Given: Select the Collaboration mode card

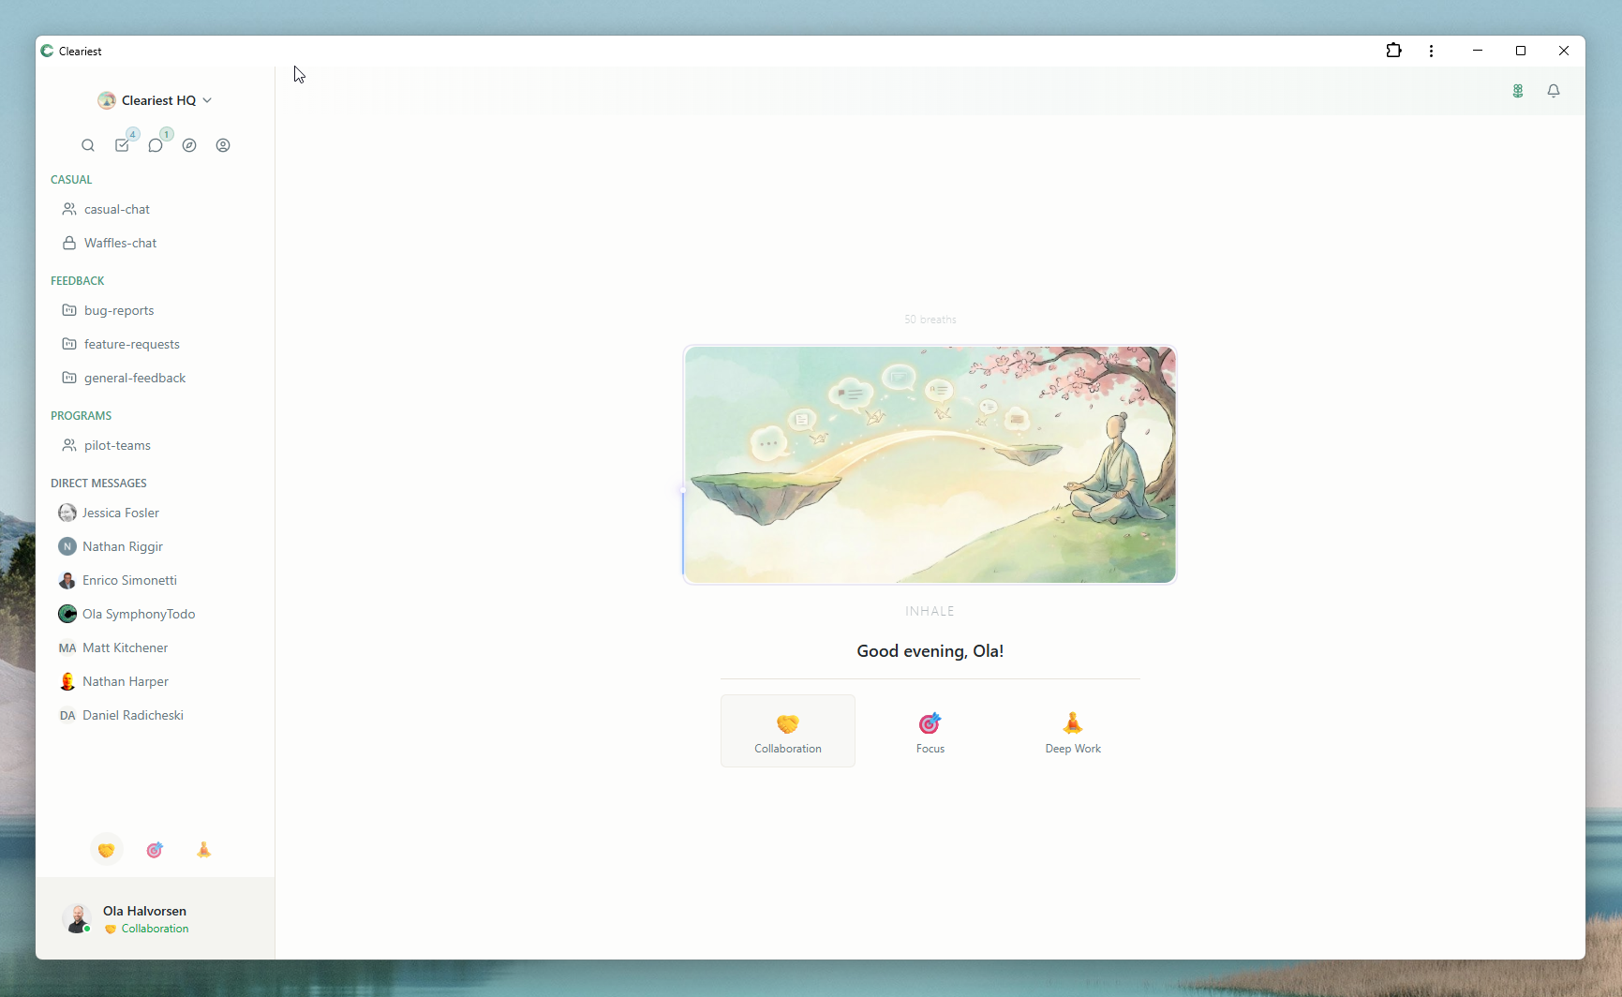Looking at the screenshot, I should coord(788,731).
